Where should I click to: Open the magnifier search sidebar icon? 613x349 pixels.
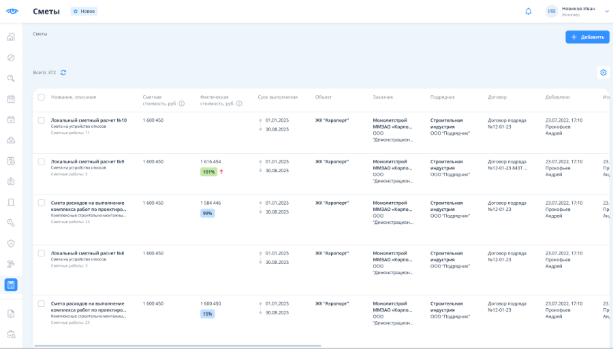click(x=11, y=78)
